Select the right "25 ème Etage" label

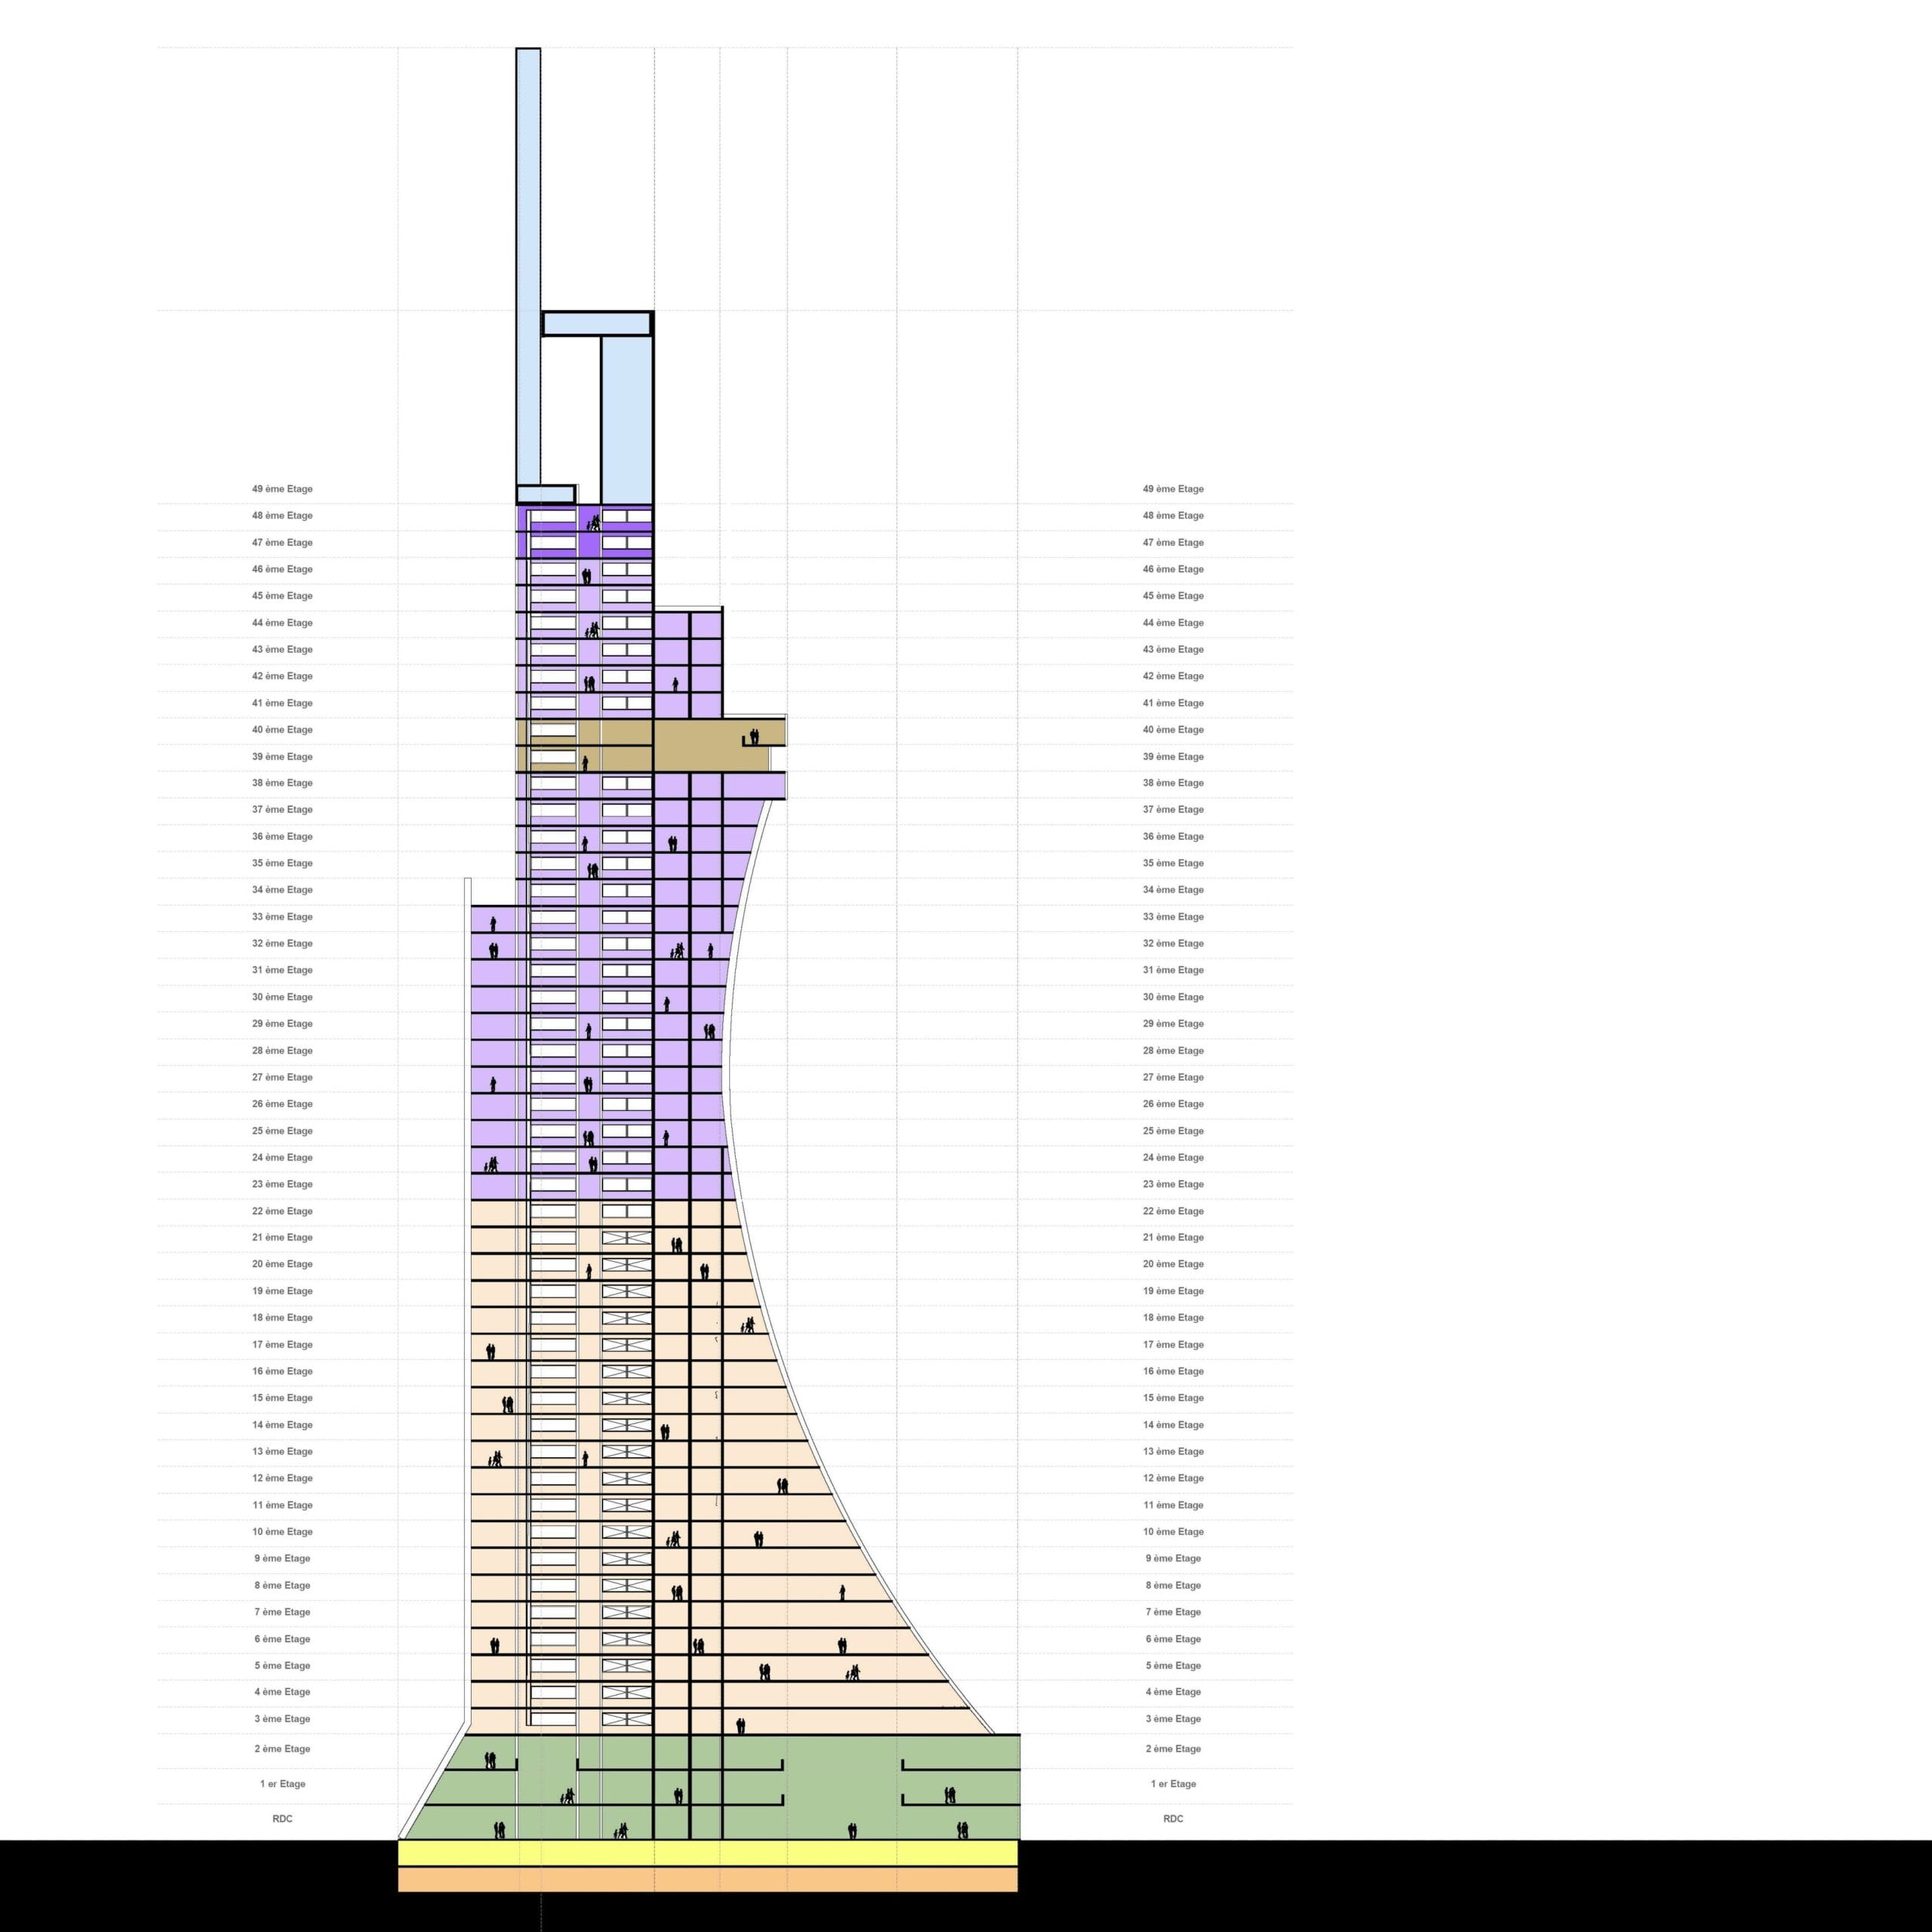tap(1173, 1131)
